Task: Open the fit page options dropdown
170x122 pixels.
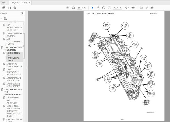Action: click(x=127, y=8)
